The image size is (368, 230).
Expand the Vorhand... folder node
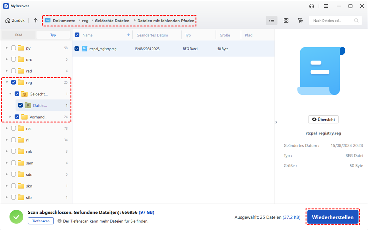click(x=10, y=117)
